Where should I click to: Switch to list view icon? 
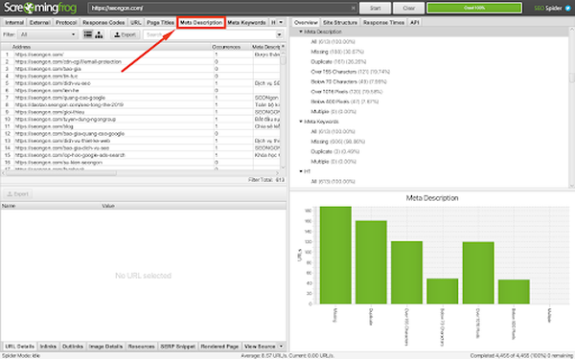(x=88, y=34)
